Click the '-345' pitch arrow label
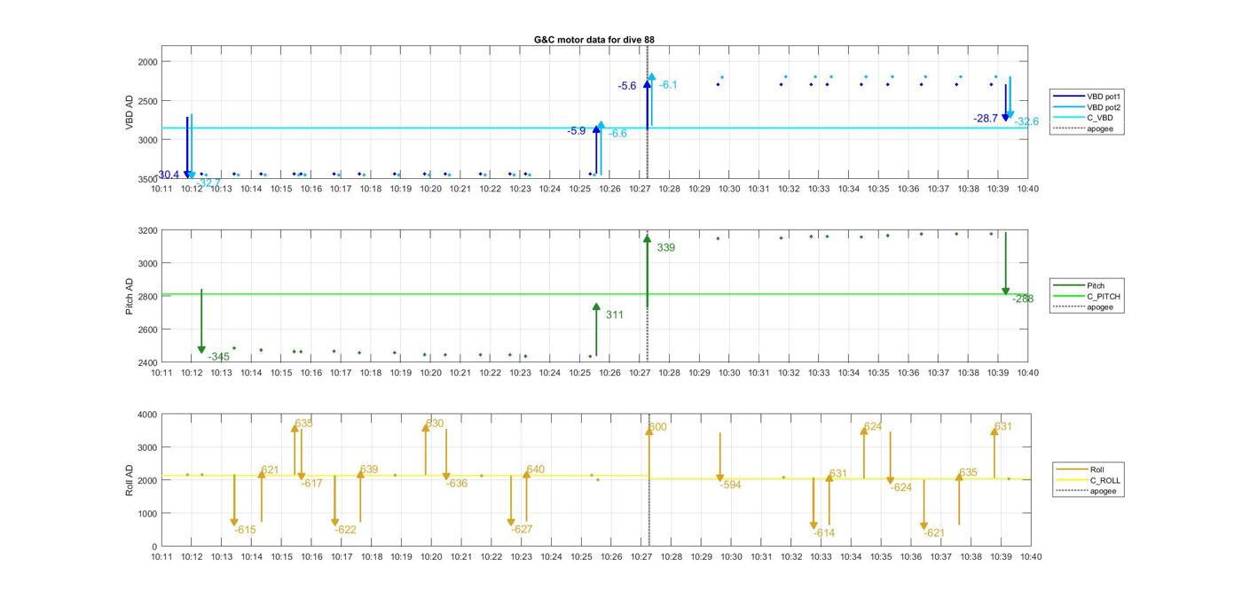Viewport: 1242px width, 614px height. tap(219, 357)
